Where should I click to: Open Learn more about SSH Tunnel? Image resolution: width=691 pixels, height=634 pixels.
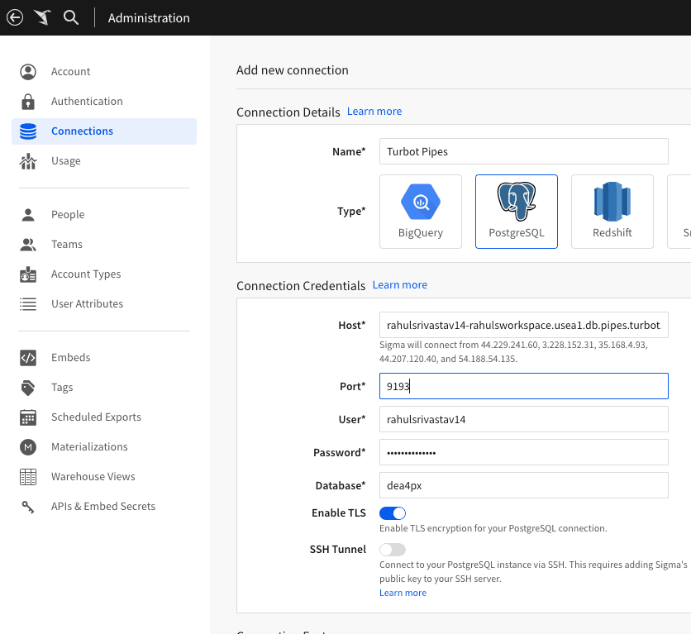tap(403, 593)
